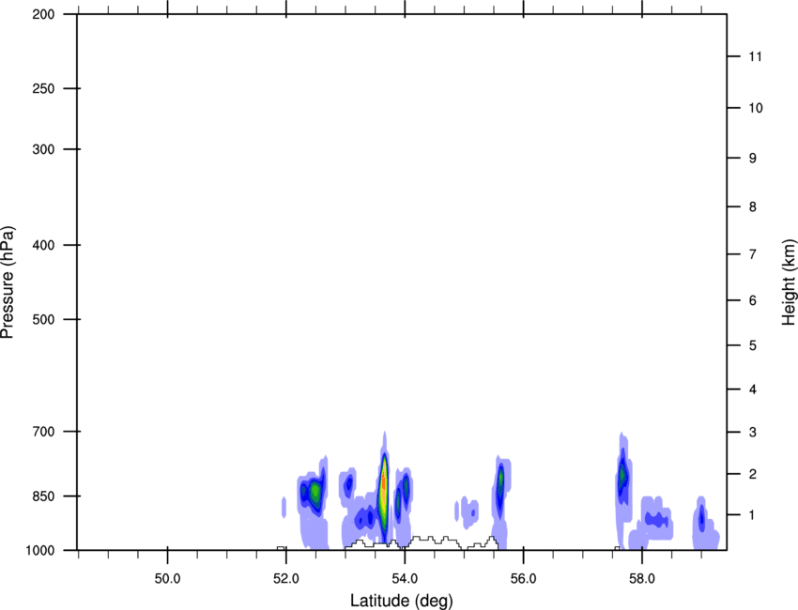Click the 54.0 latitude tick label

coord(406,579)
